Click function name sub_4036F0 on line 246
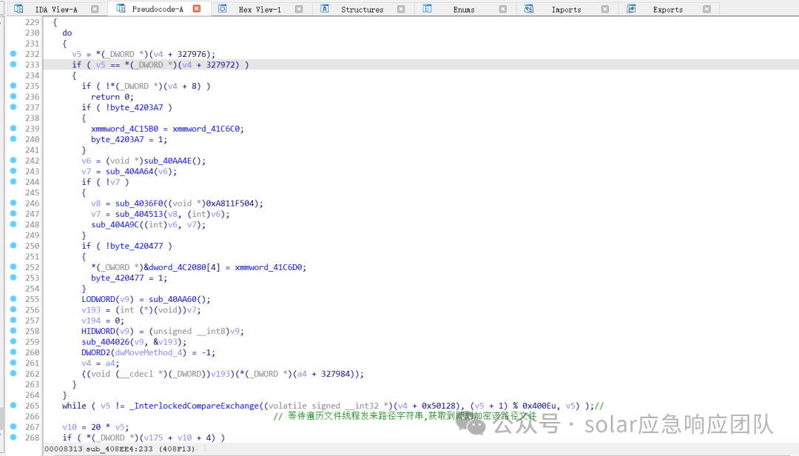 pos(138,204)
